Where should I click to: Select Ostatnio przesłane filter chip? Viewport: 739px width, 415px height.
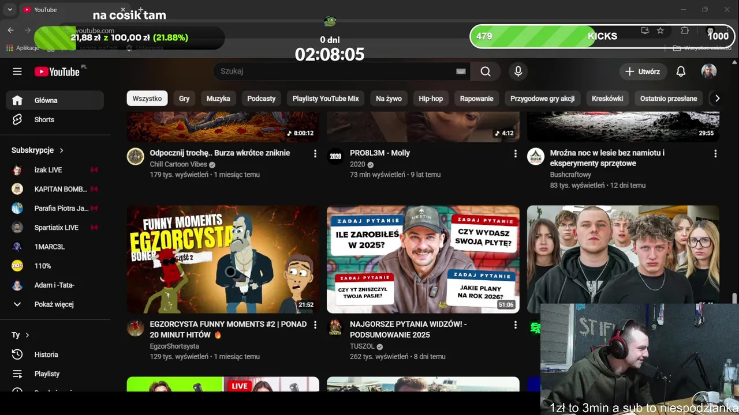point(669,99)
